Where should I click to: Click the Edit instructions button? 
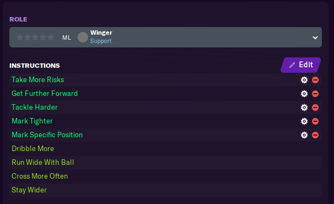(301, 65)
